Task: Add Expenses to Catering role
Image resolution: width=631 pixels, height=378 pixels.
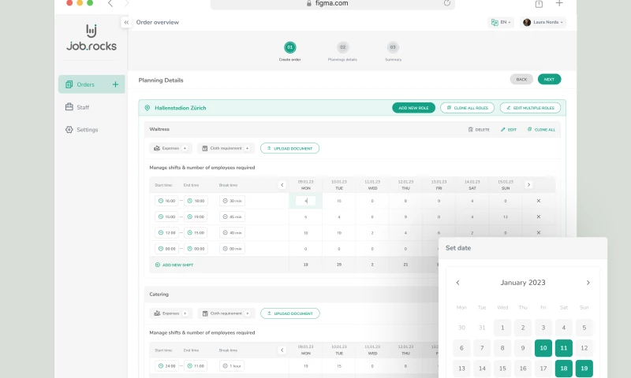Action: 185,313
